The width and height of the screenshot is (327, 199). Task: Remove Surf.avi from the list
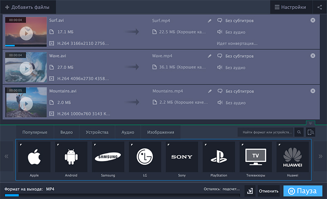tap(313, 20)
